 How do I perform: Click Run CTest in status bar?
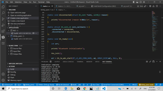95,85
